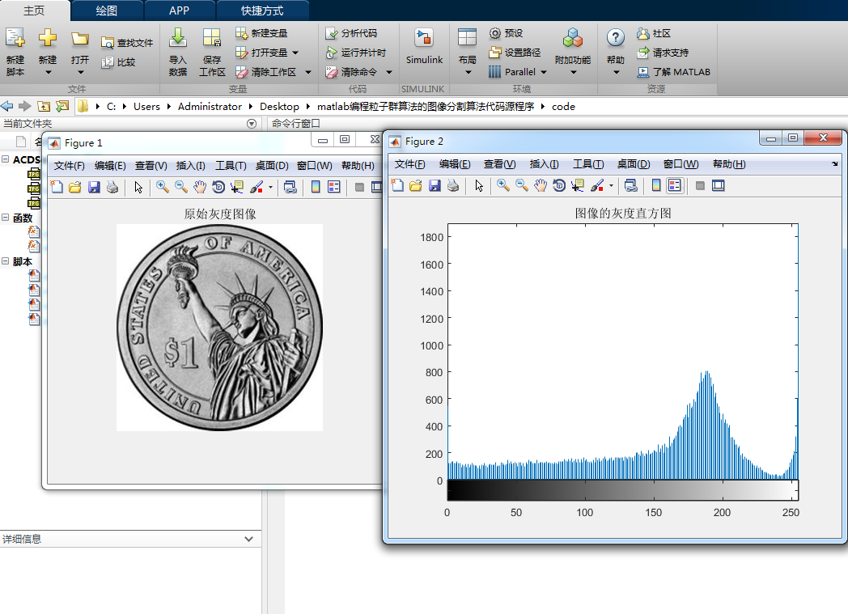This screenshot has width=848, height=614.
Task: Click grayscale colorbar under histogram
Action: (x=623, y=490)
